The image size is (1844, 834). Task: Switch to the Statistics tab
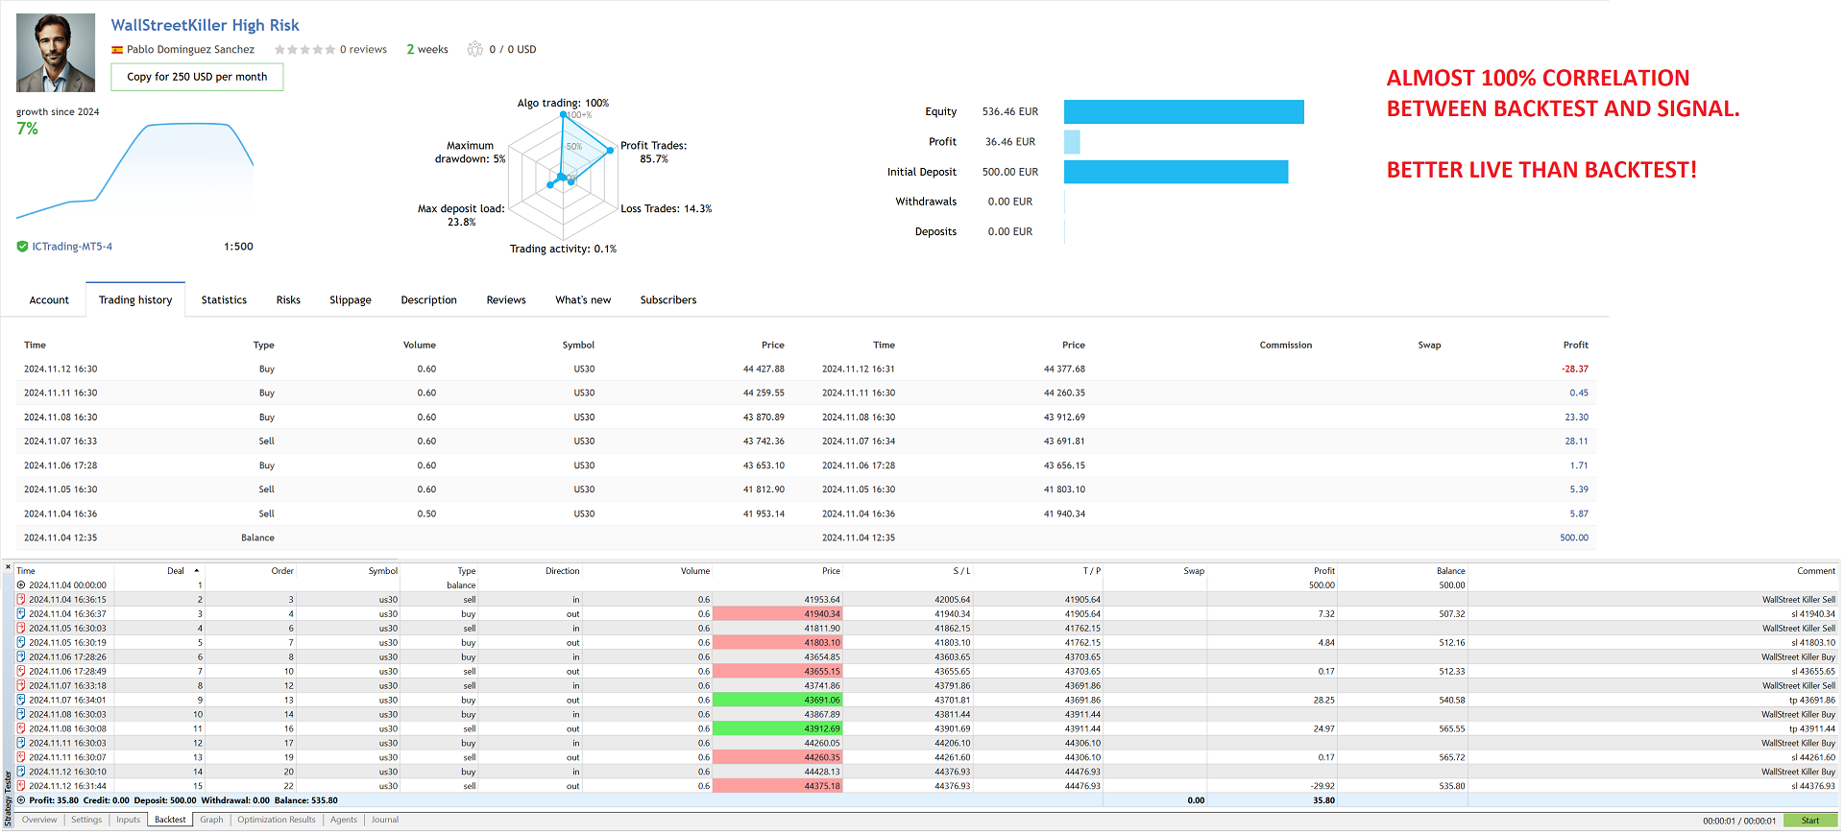[x=224, y=300]
